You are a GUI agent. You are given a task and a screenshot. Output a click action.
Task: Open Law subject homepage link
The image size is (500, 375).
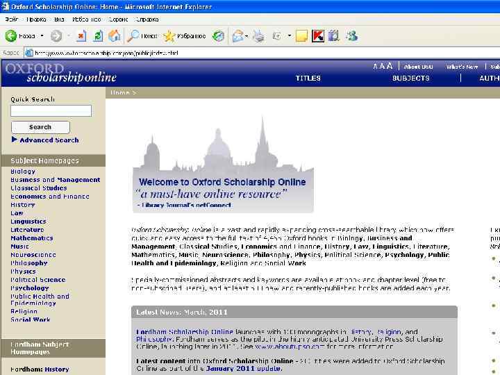pyautogui.click(x=17, y=213)
